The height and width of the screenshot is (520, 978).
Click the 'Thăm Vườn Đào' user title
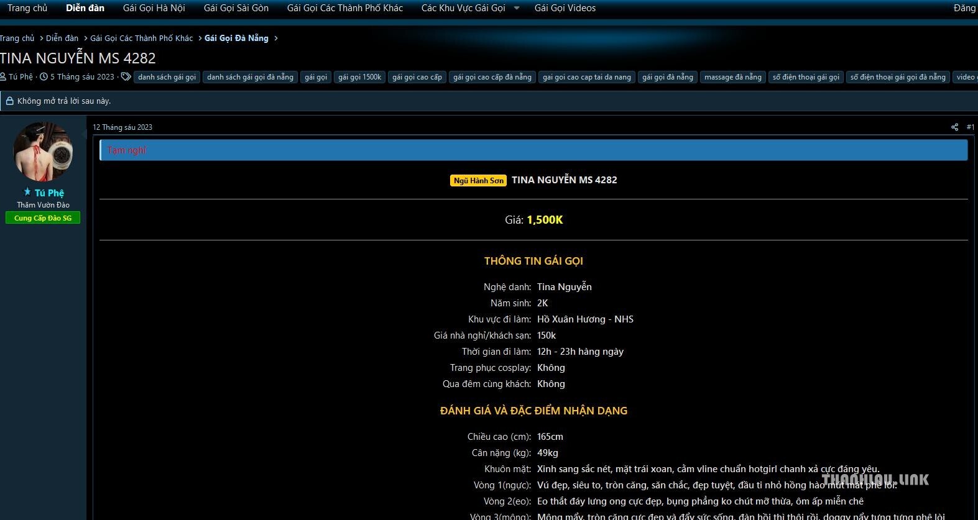pos(43,205)
